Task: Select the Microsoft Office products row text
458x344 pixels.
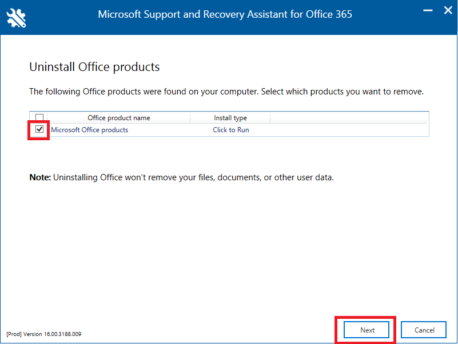Action: [89, 130]
